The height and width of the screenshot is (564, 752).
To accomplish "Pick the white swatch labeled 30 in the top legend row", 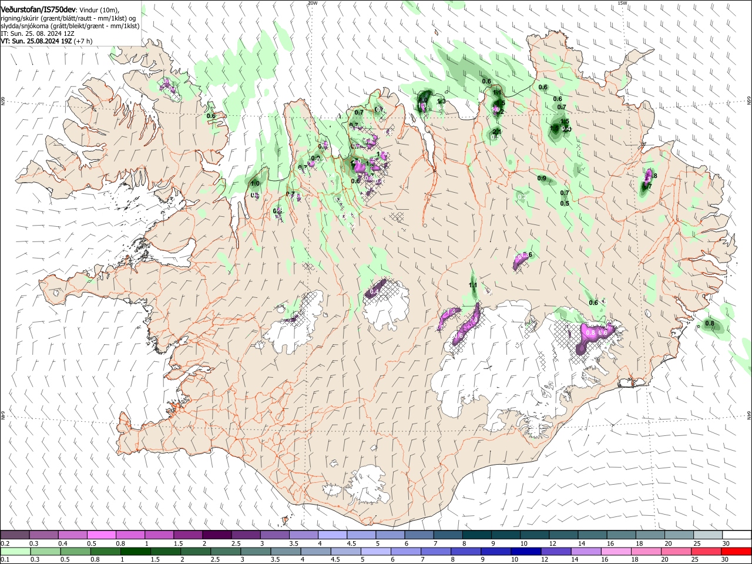I will (x=737, y=535).
